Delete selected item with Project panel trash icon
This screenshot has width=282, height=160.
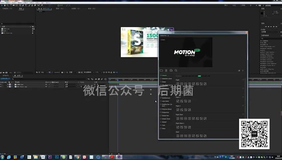click(x=15, y=73)
